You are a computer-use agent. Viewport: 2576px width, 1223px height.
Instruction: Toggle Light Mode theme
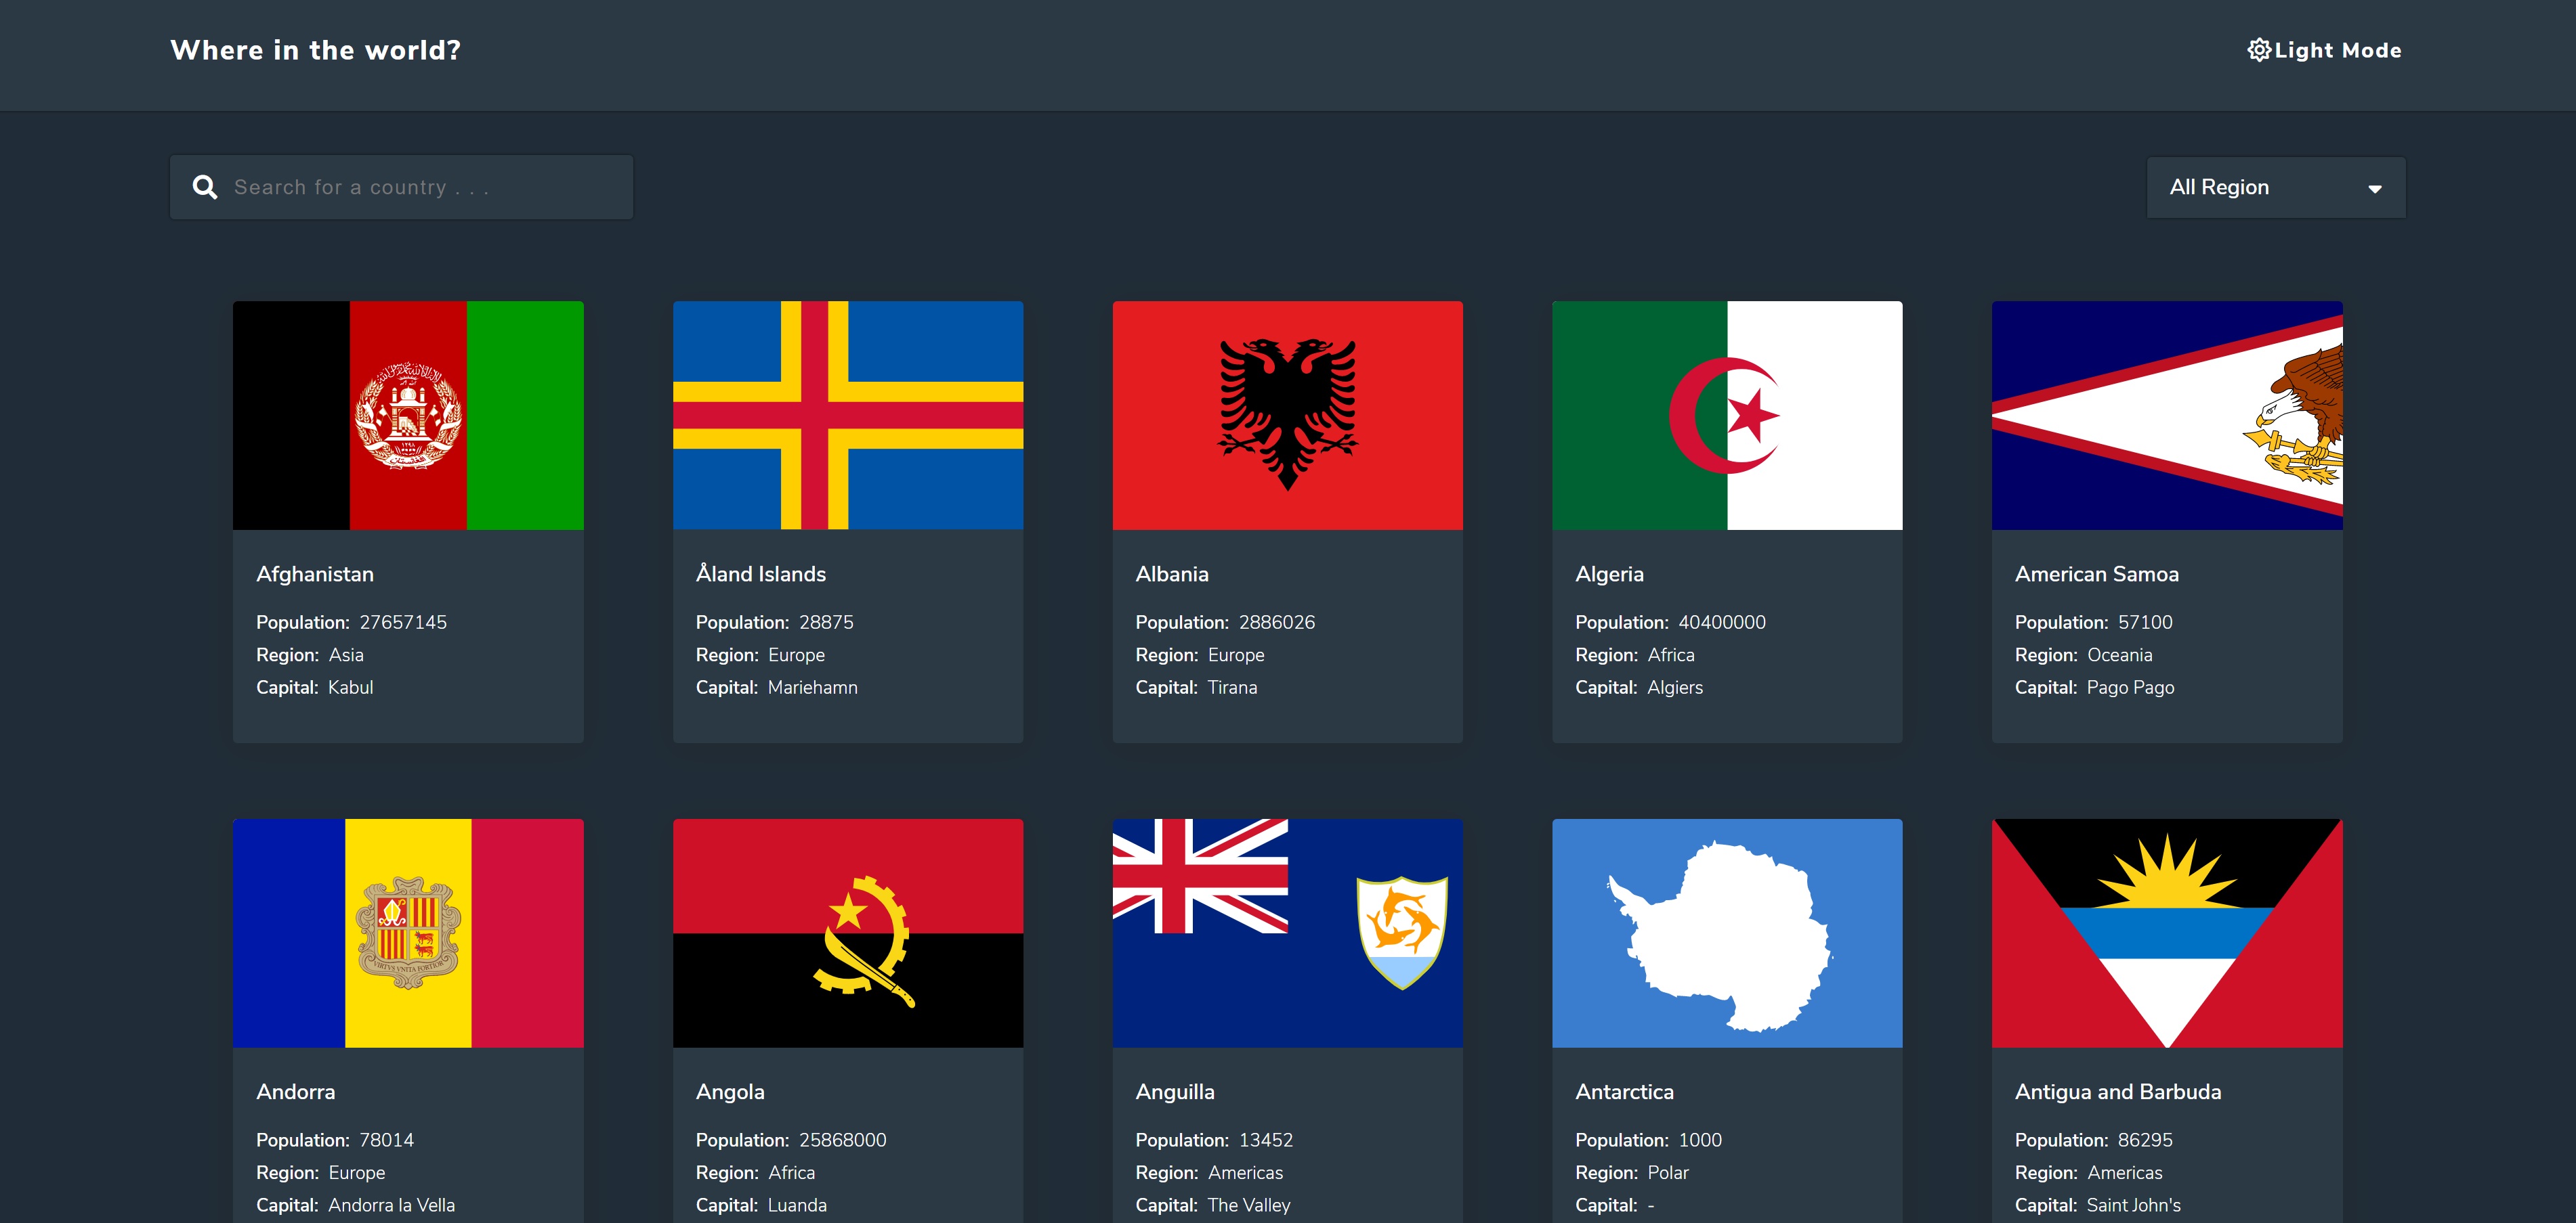[x=2337, y=50]
